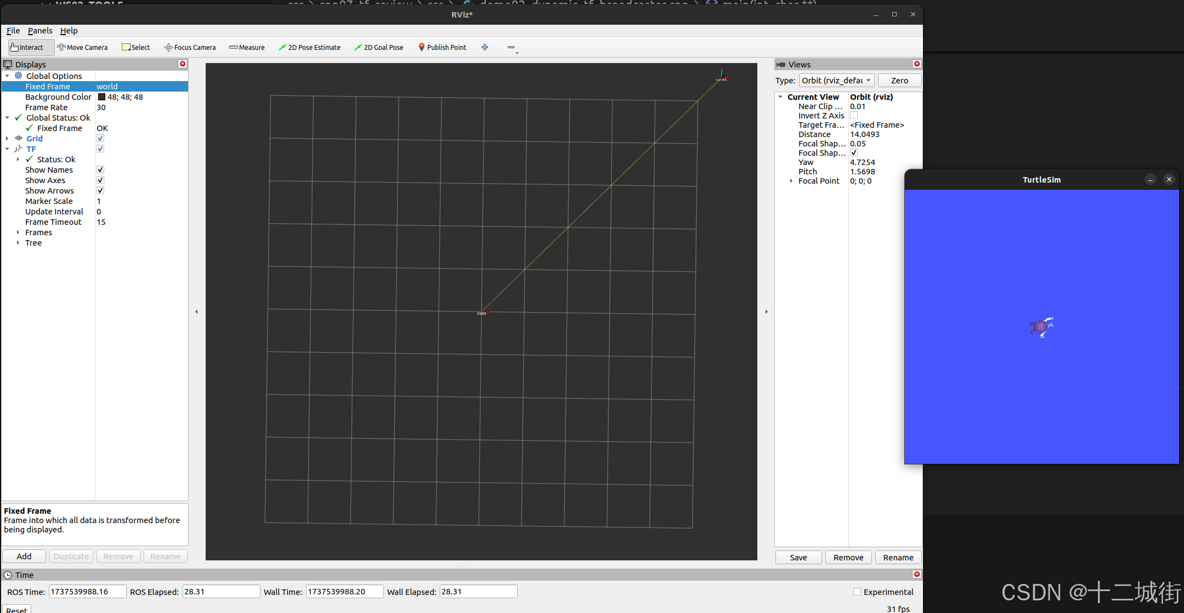The height and width of the screenshot is (613, 1184).
Task: Close the Displays panel
Action: point(183,64)
